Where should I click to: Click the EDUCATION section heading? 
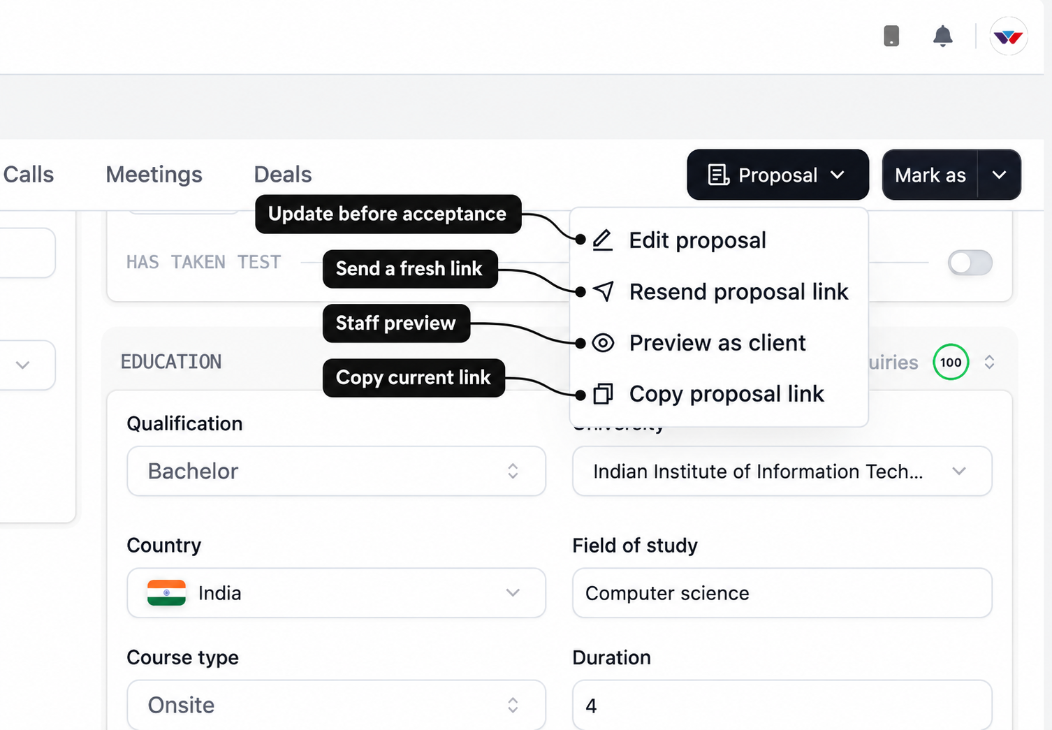[171, 362]
